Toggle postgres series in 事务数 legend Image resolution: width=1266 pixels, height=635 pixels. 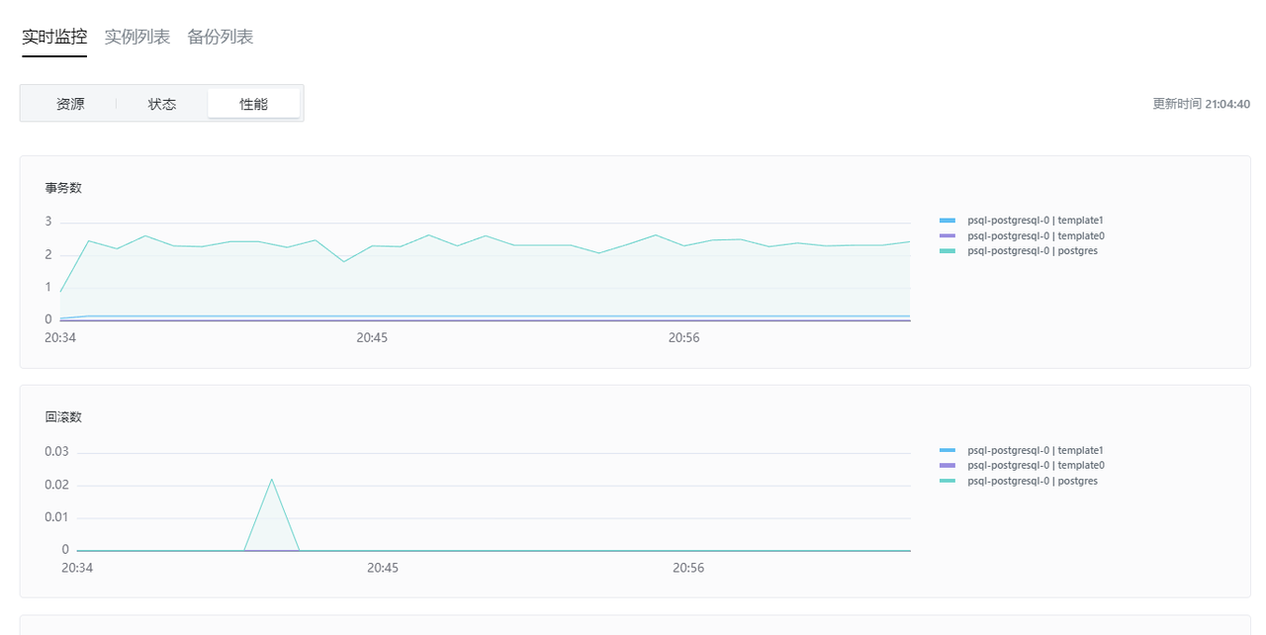point(1018,251)
